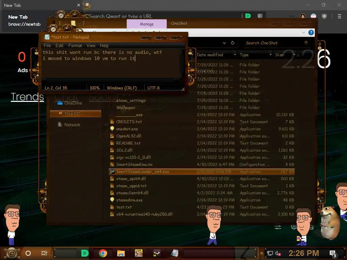347x260 pixels.
Task: Select x64-vcruntime140-ruby250.dll file name
Action: point(144,214)
